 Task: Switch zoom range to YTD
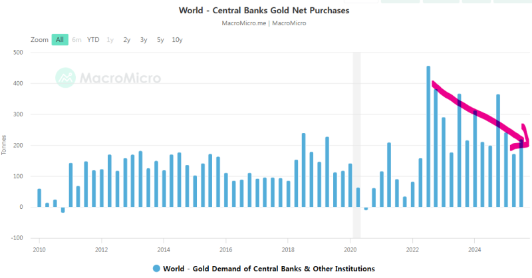tap(93, 40)
